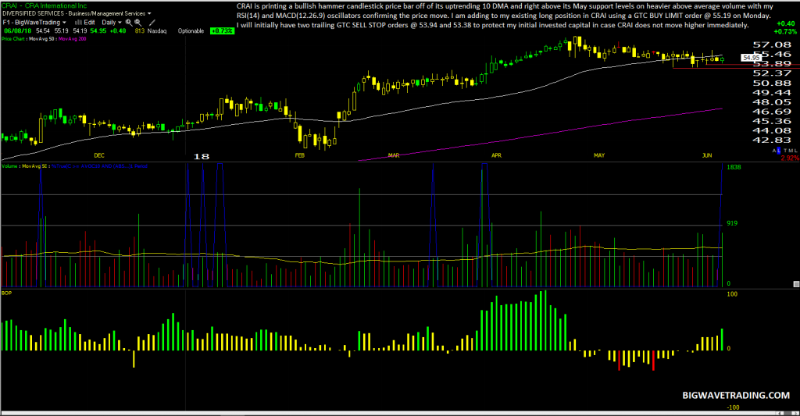
Task: Click the 18 year marker on time axis
Action: coord(202,157)
